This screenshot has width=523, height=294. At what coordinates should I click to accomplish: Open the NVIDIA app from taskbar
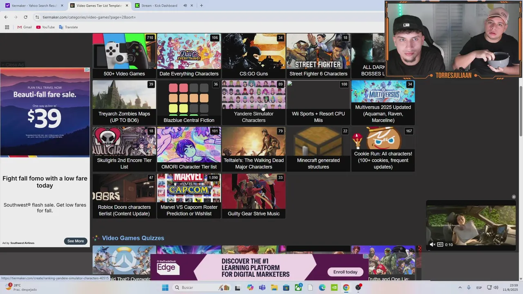click(x=334, y=287)
